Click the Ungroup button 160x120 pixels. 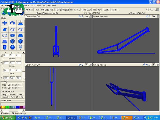(x=66, y=10)
